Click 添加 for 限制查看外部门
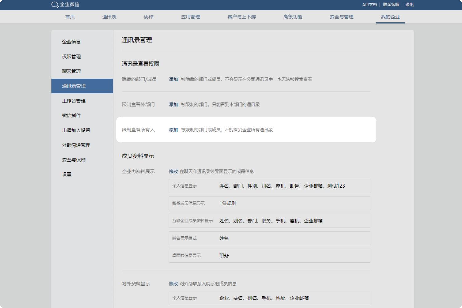The width and height of the screenshot is (462, 308). pyautogui.click(x=173, y=105)
